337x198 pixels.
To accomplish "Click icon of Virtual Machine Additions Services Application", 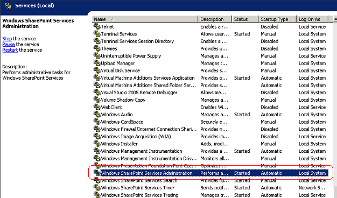I will tap(97, 77).
